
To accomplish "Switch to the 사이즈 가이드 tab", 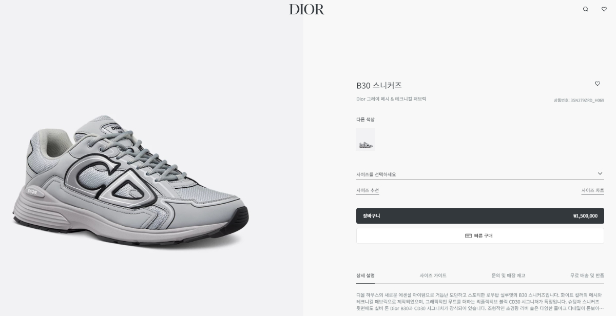I will (x=433, y=275).
